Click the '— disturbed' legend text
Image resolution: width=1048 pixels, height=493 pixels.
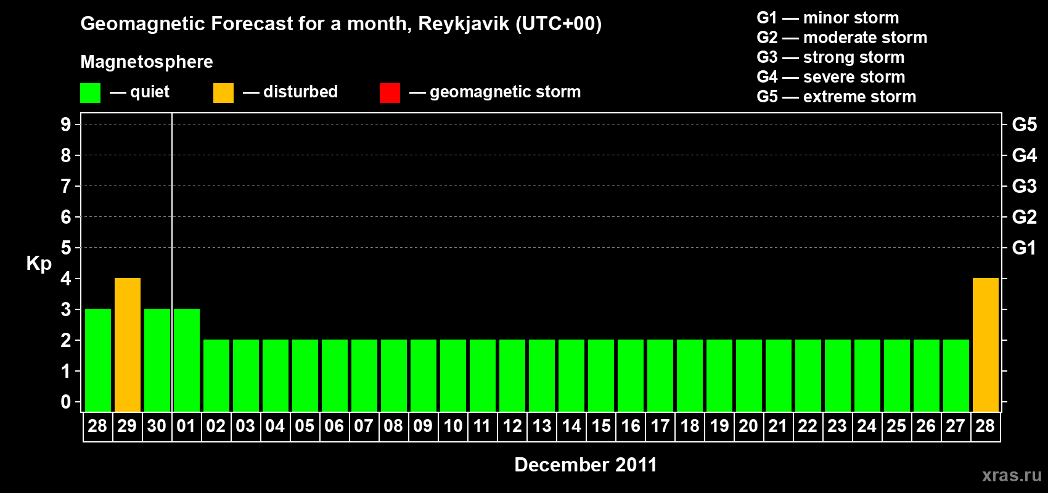click(x=290, y=92)
